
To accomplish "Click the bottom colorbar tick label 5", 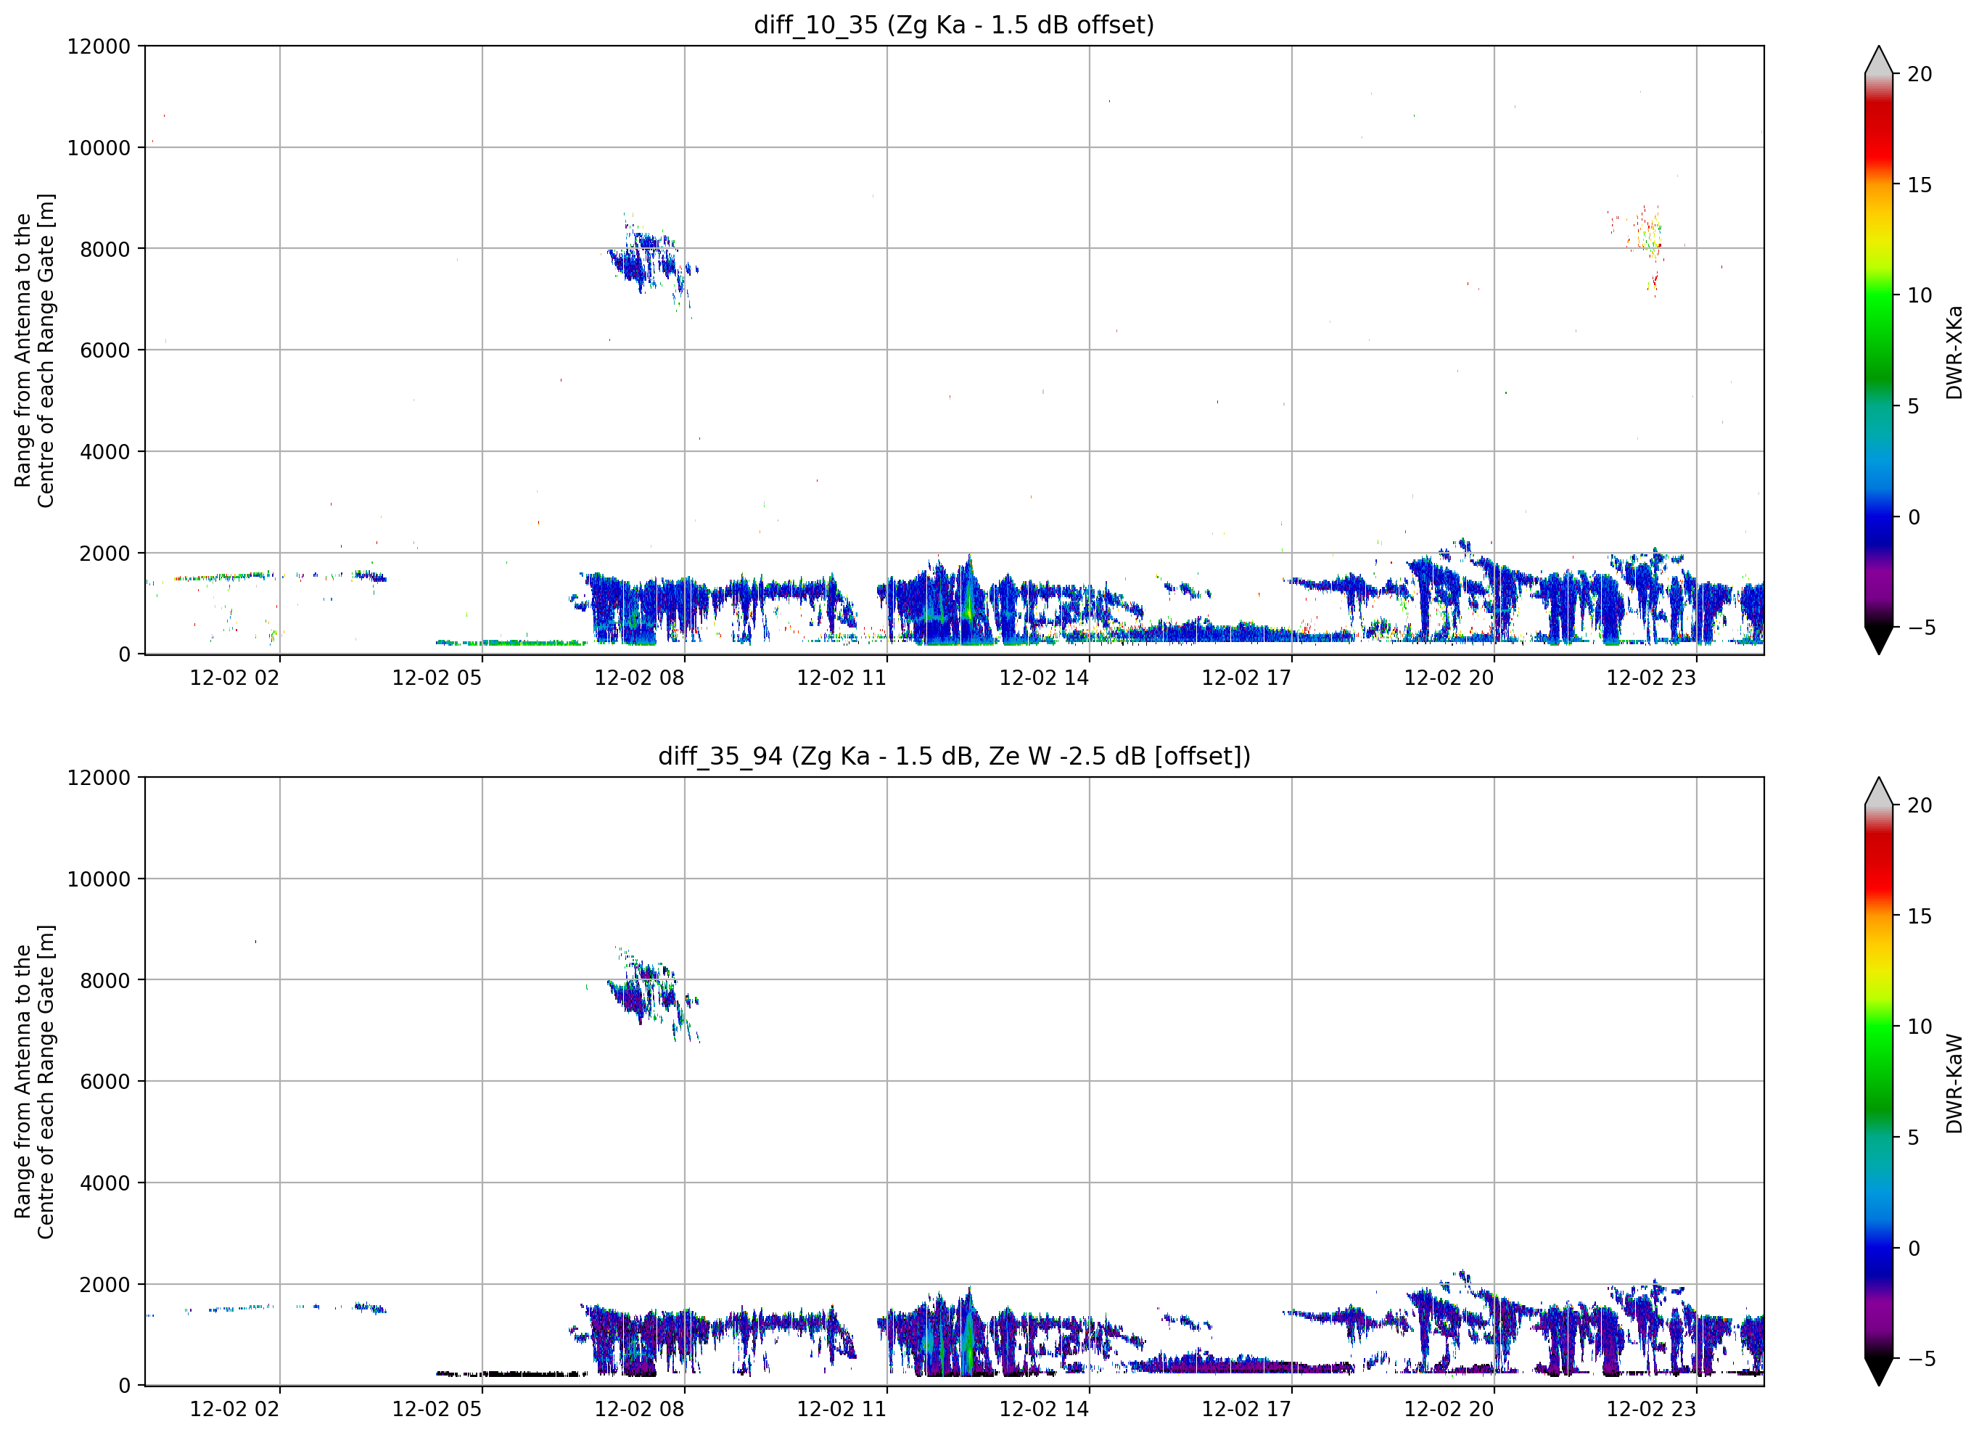I will pos(1914,1138).
